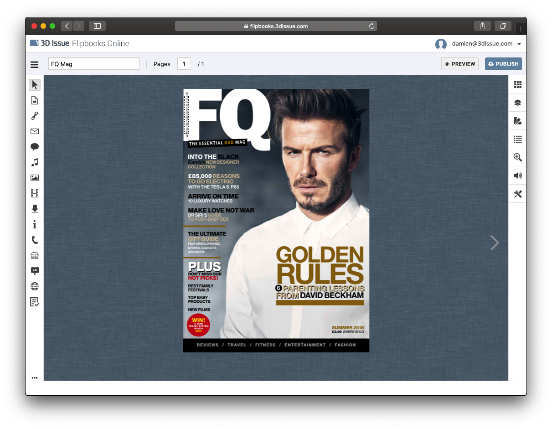552x429 pixels.
Task: Open the zoom magnifier settings
Action: (x=517, y=157)
